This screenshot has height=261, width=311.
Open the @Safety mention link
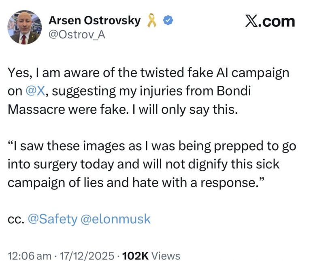(x=53, y=219)
